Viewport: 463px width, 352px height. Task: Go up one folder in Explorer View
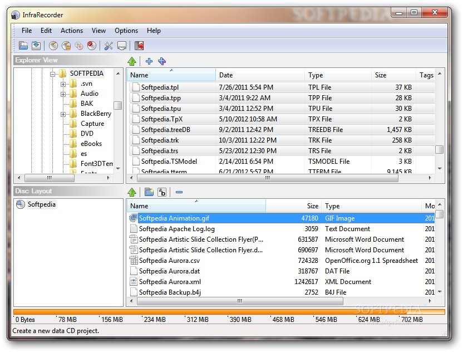(x=132, y=61)
